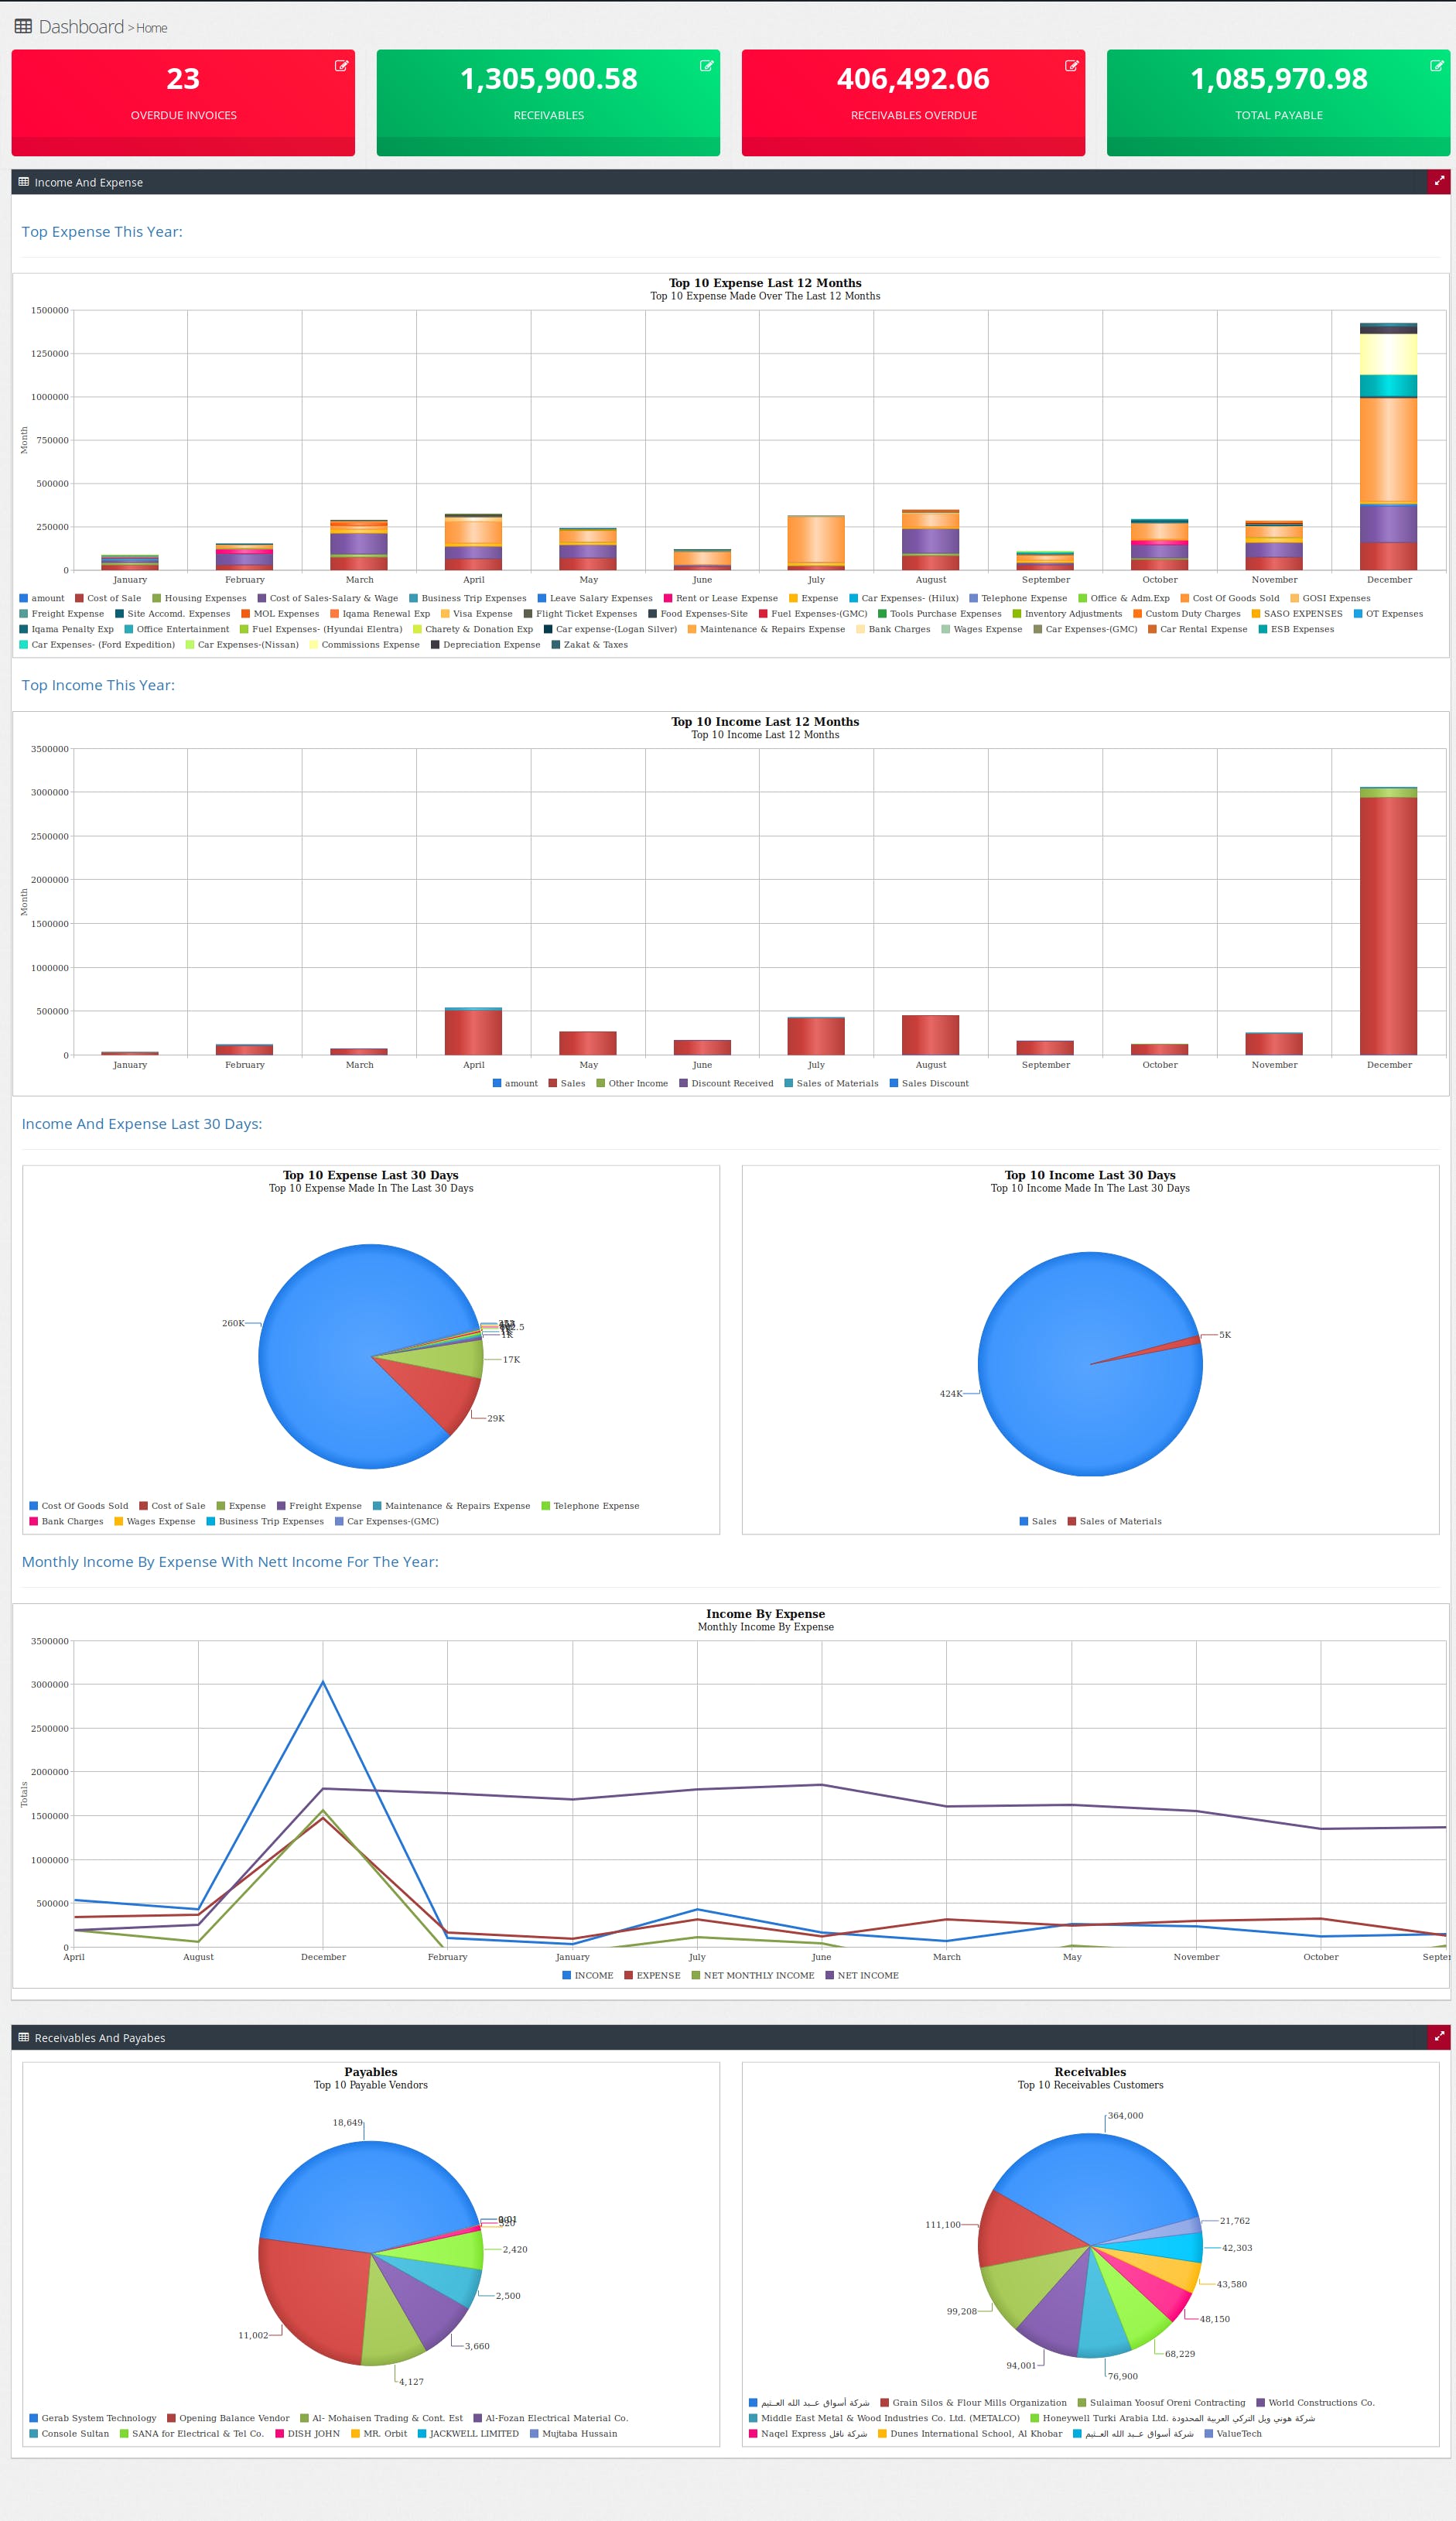Click Zakat & Taxes color swatch in expense legend
The height and width of the screenshot is (2521, 1456).
556,645
